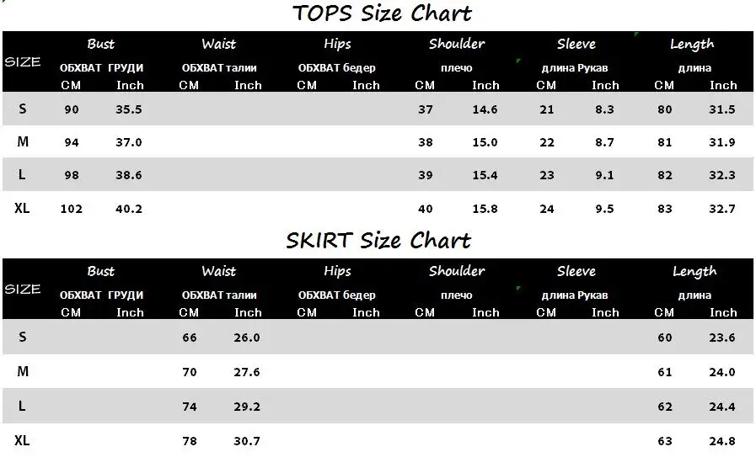The height and width of the screenshot is (468, 756).
Task: Select size M row in skirt chart
Action: (x=378, y=372)
